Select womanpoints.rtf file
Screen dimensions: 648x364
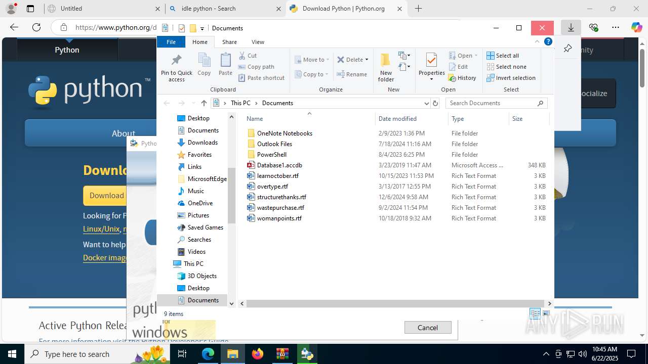pyautogui.click(x=279, y=218)
